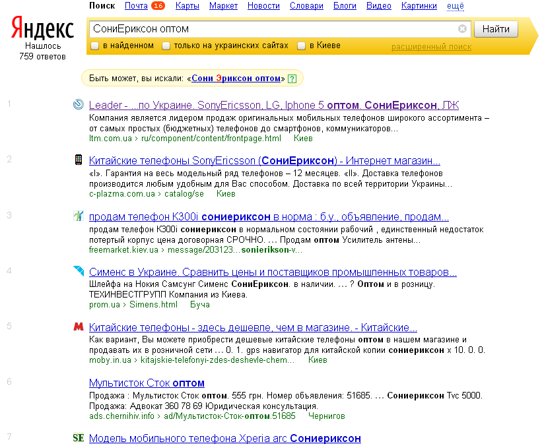The width and height of the screenshot is (542, 444).
Task: Click the SE favicon beside the Xperia arc result
Action: click(x=79, y=437)
